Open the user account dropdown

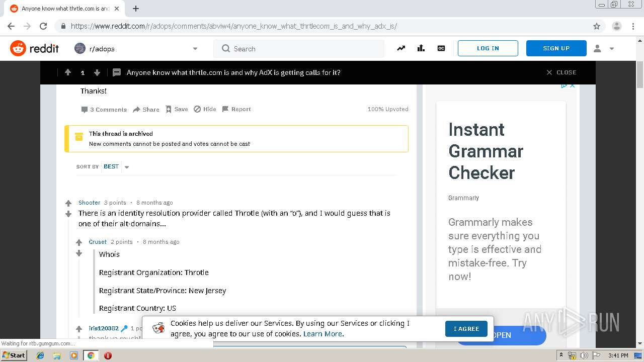click(604, 48)
